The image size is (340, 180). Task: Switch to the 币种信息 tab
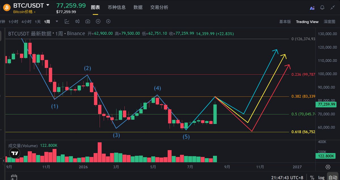[117, 7]
